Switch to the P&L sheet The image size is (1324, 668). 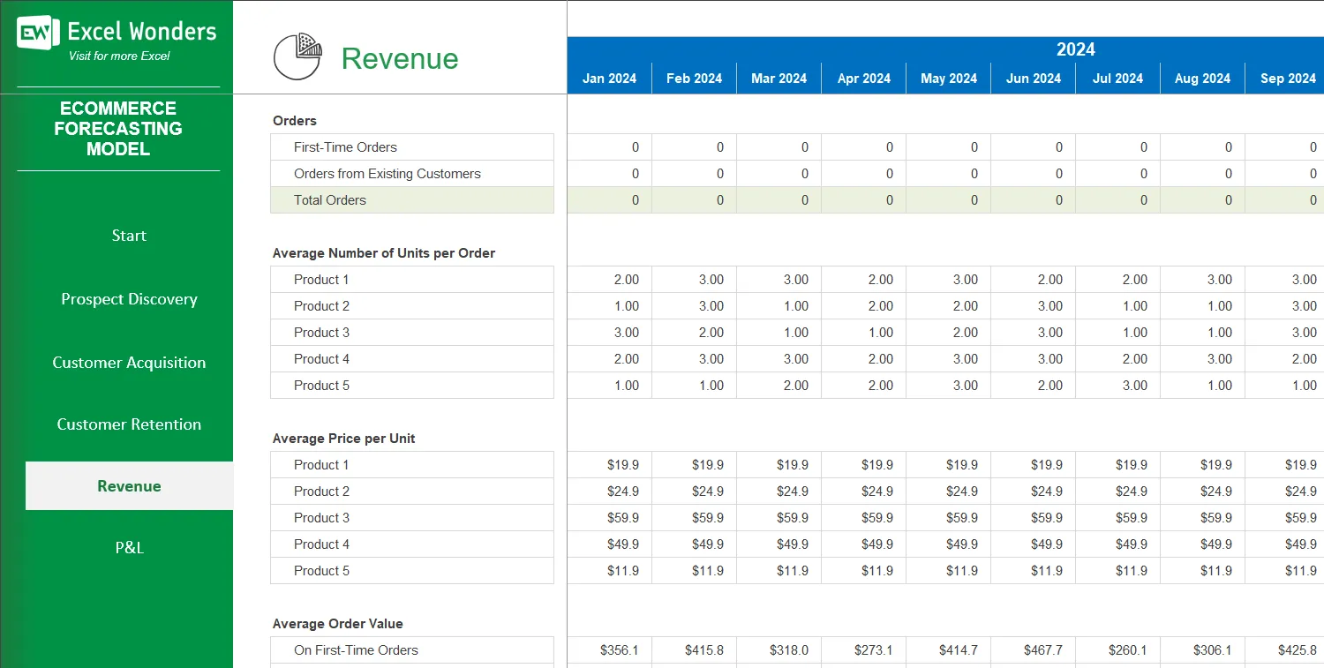pos(129,547)
